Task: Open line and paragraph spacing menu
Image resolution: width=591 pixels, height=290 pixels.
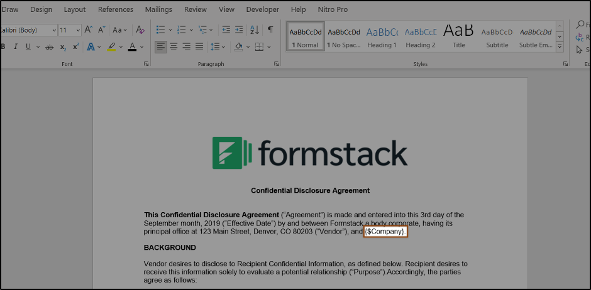Action: pyautogui.click(x=218, y=47)
